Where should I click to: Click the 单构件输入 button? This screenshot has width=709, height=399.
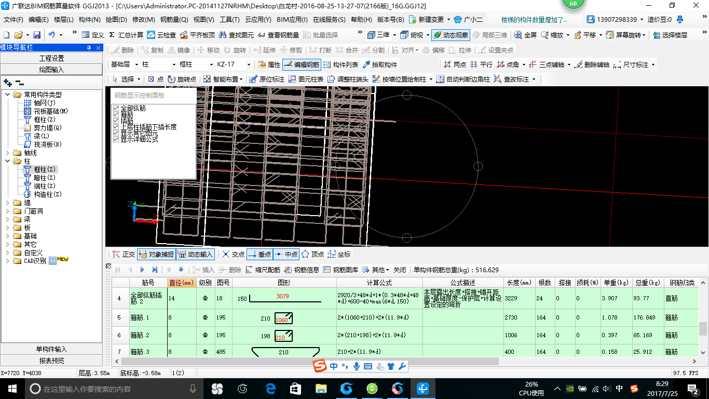tap(51, 349)
